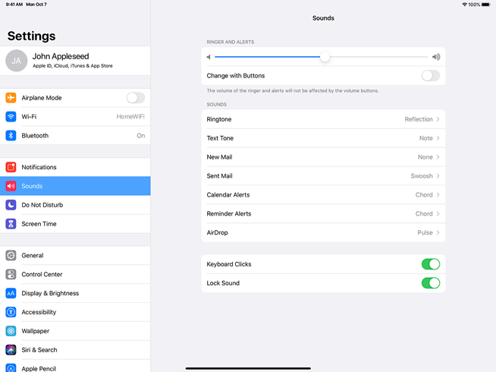Screen dimensions: 496x372
Task: Tap the Apple Pencil icon
Action: 11,368
